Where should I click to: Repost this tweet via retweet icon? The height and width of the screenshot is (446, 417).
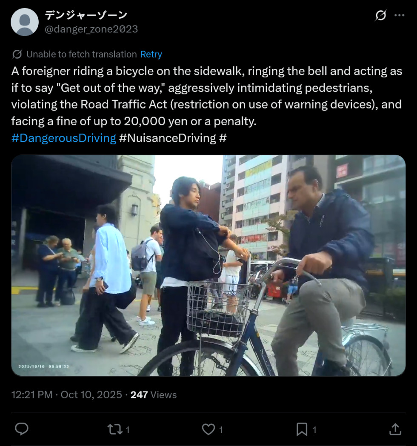pos(115,429)
